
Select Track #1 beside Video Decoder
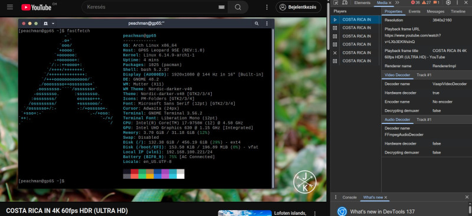[x=424, y=75]
